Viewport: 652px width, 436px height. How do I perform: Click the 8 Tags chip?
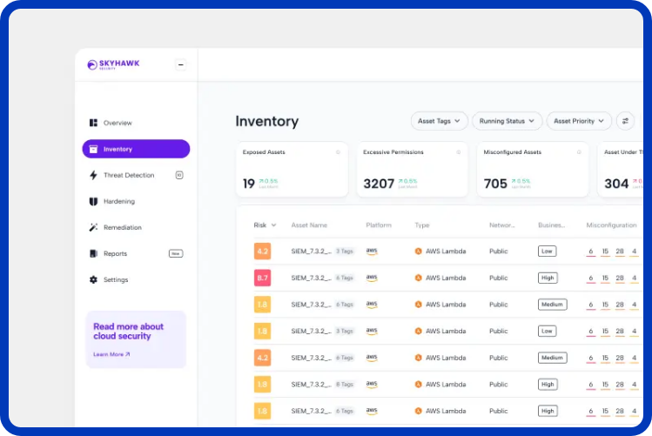(345, 385)
